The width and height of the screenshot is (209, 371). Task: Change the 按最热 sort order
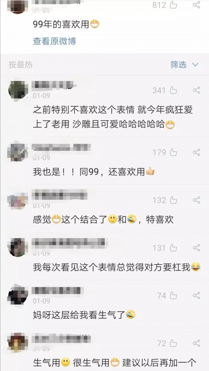coord(21,65)
